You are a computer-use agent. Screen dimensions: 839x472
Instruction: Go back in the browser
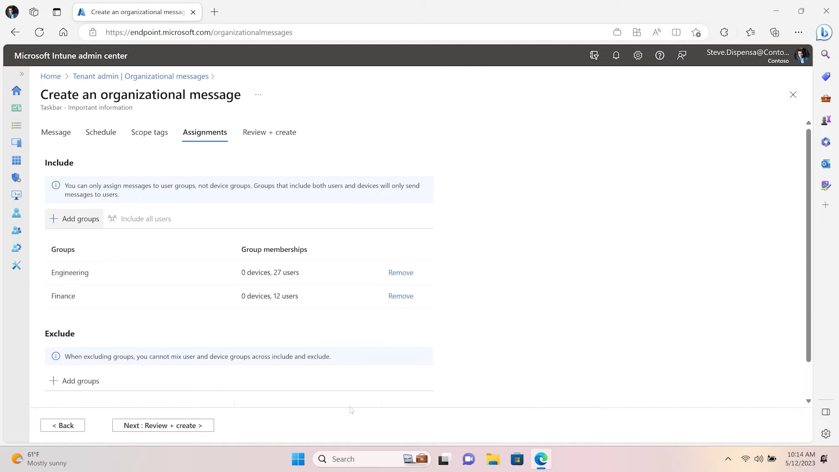15,32
